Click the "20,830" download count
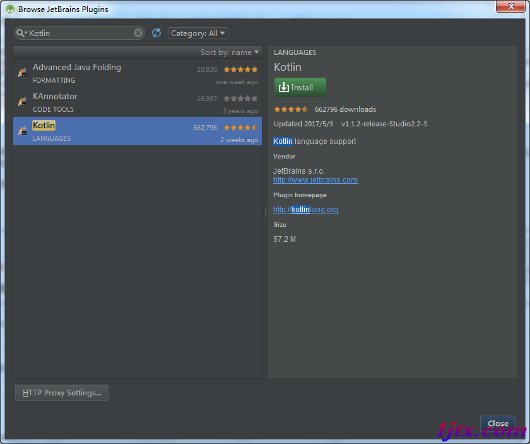The image size is (530, 444). 207,69
